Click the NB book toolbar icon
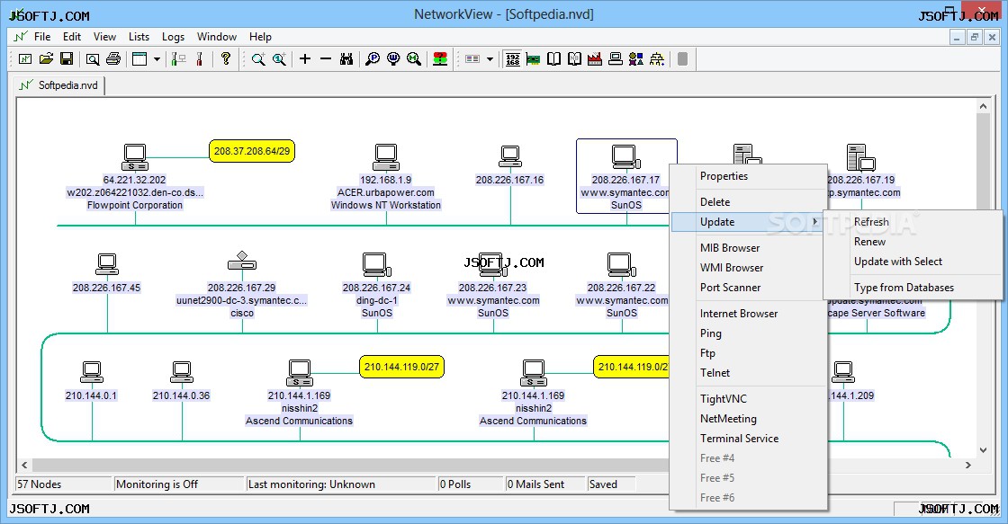 pos(574,59)
